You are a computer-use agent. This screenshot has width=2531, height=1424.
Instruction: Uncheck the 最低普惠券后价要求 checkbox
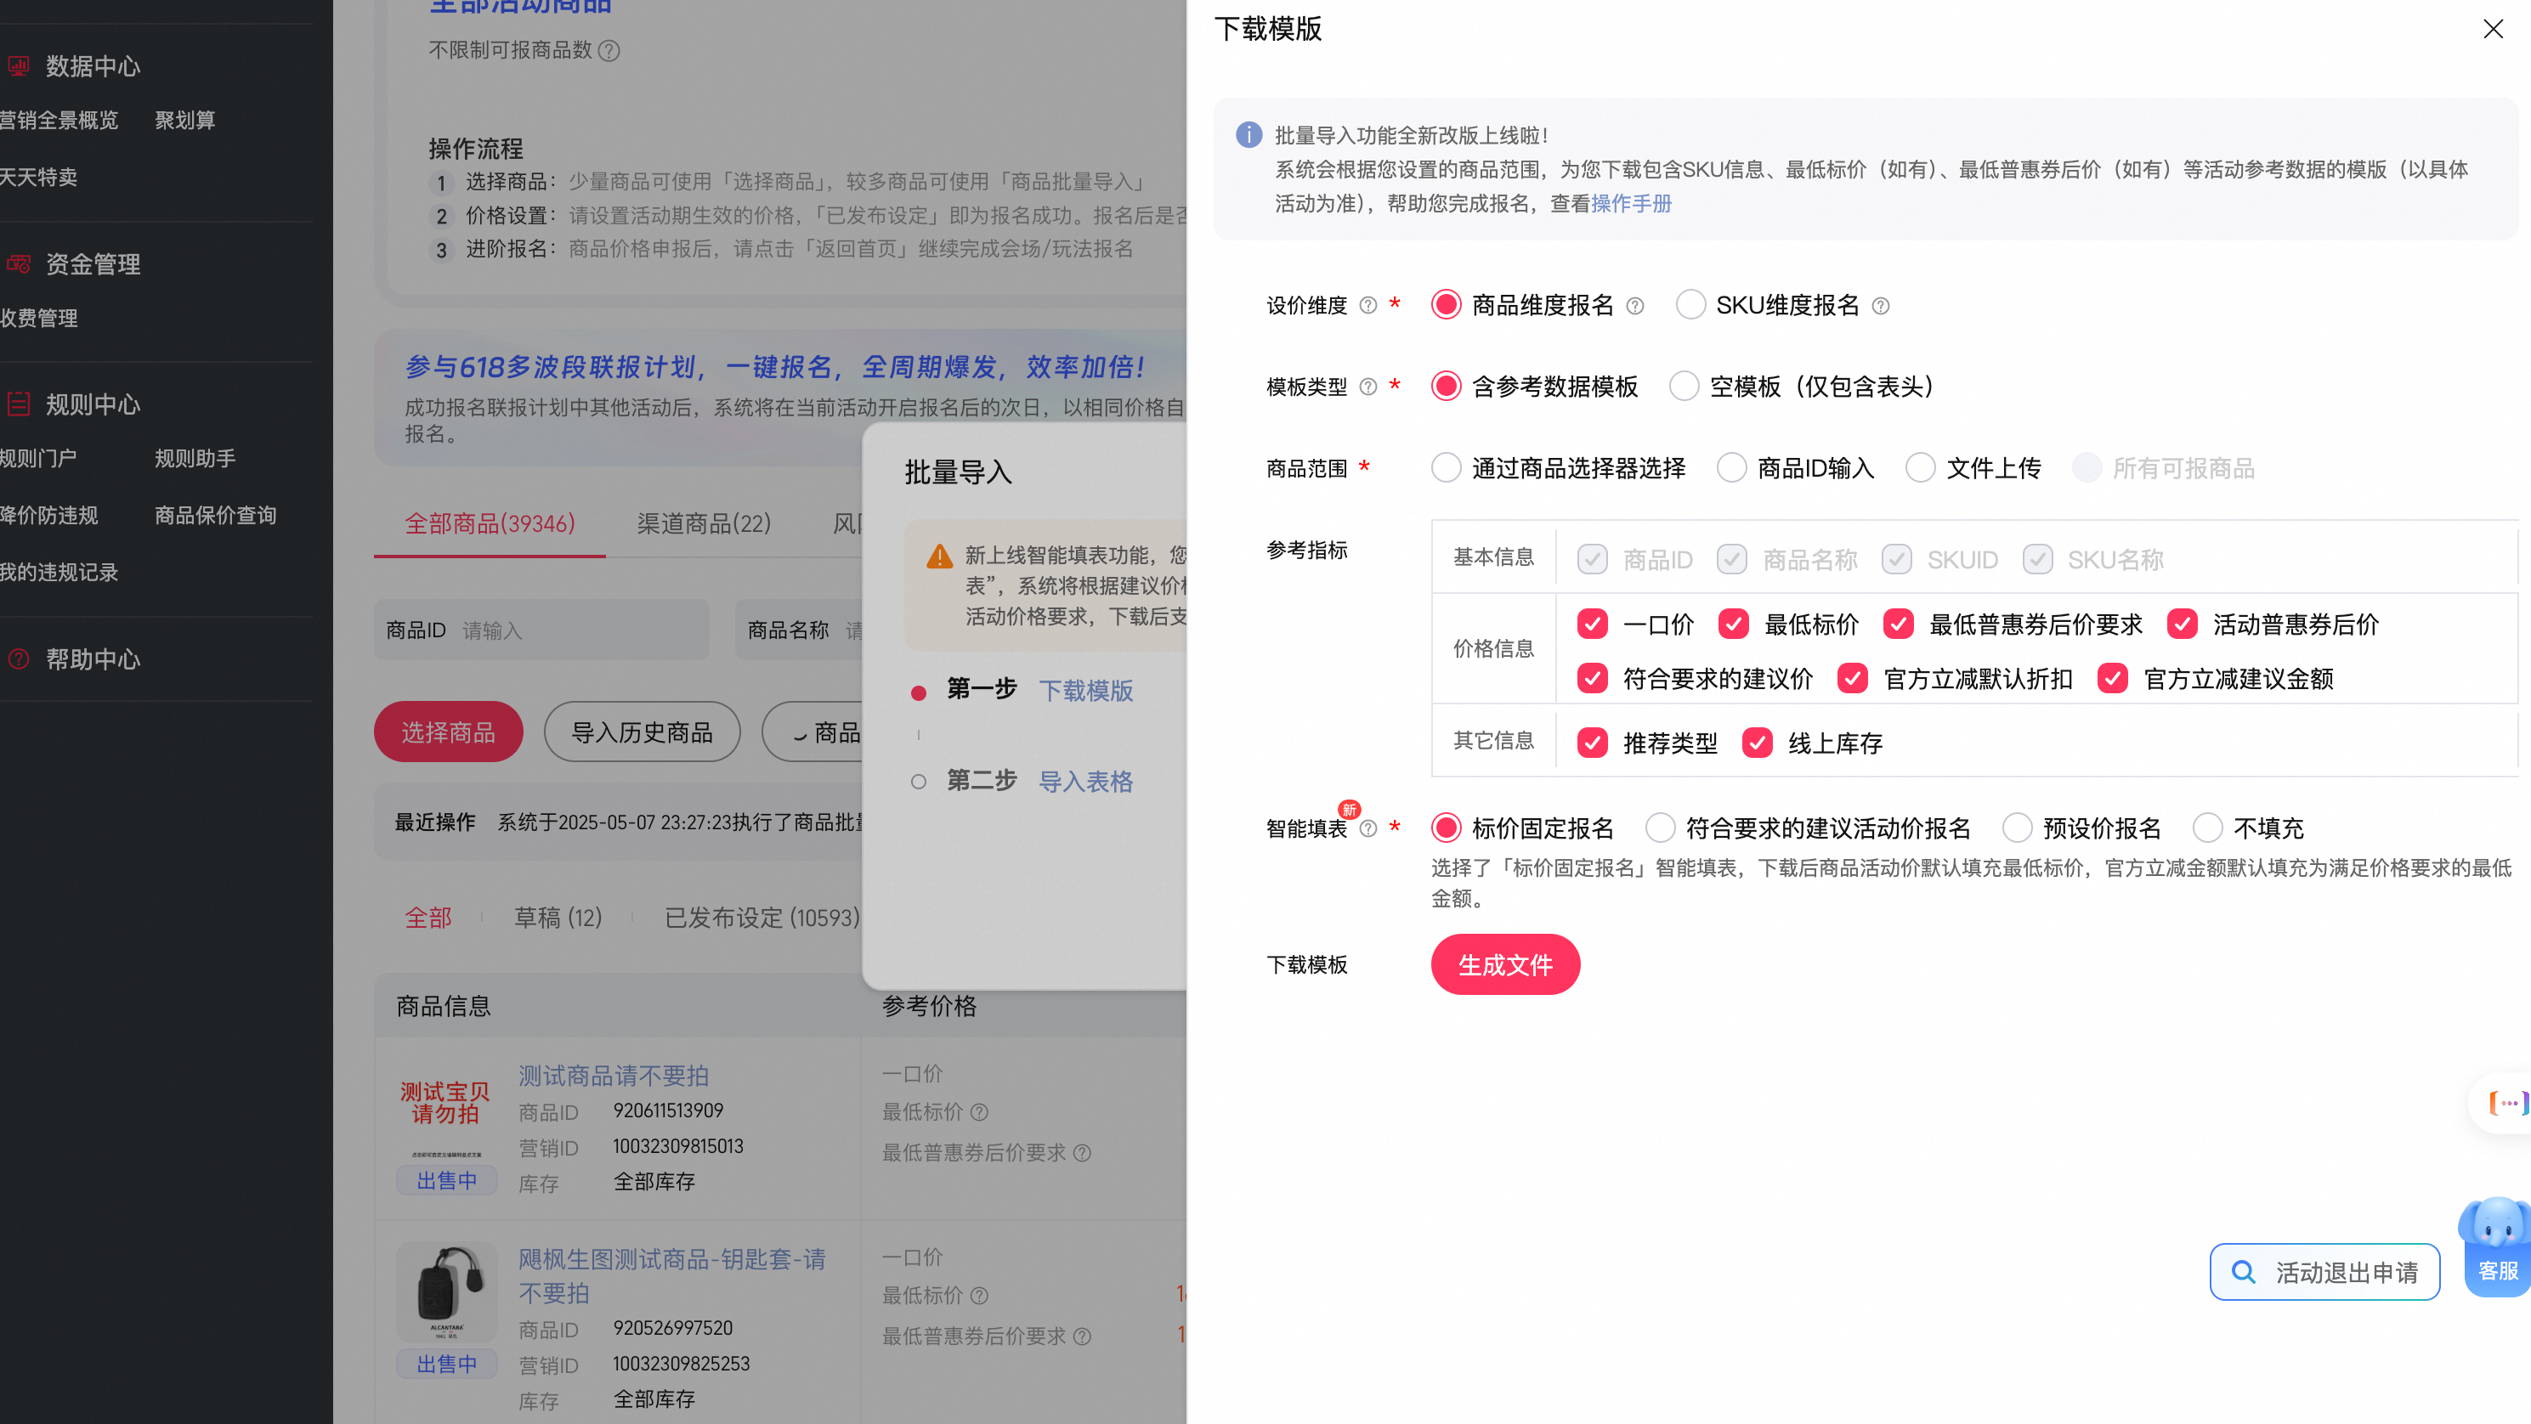1899,624
